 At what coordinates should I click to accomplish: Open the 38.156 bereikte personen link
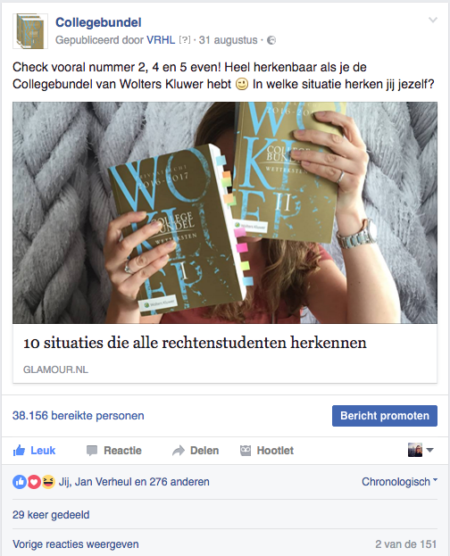pos(78,416)
